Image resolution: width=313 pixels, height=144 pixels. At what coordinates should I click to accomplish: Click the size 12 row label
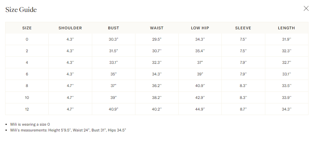tap(27, 109)
